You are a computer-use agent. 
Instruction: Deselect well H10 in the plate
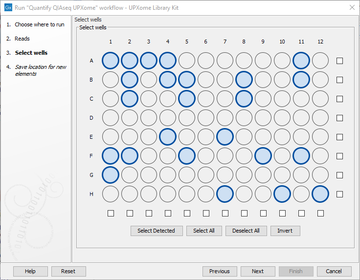click(x=282, y=194)
